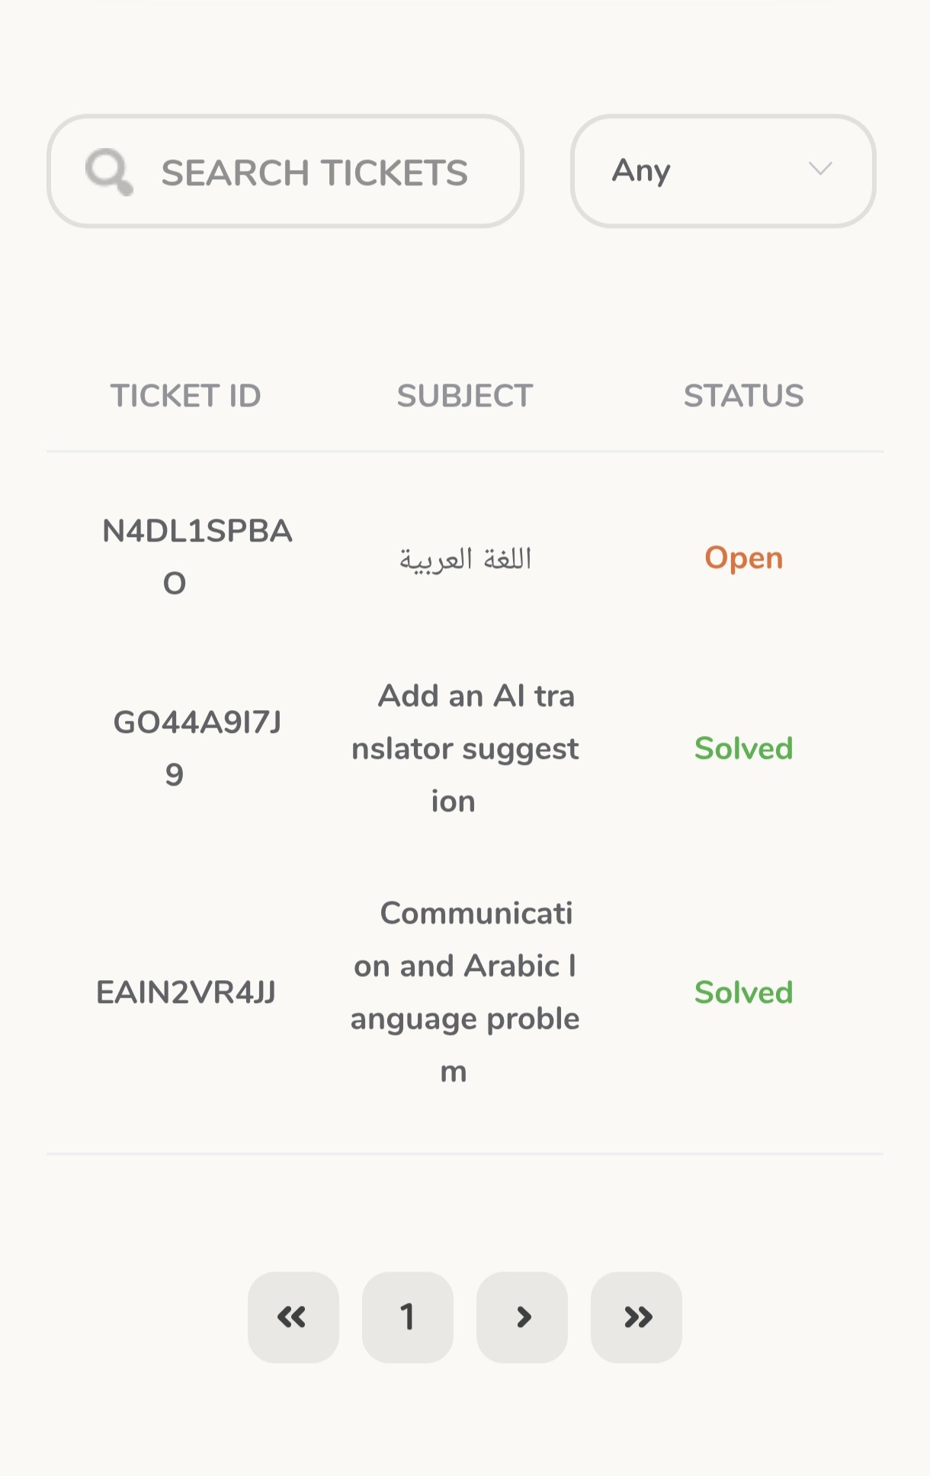Go to first page double-left arrow

[293, 1317]
